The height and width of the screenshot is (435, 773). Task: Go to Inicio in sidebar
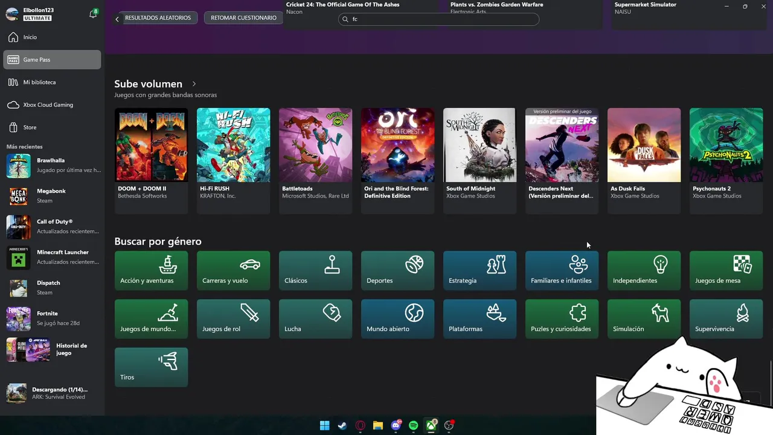click(x=52, y=37)
